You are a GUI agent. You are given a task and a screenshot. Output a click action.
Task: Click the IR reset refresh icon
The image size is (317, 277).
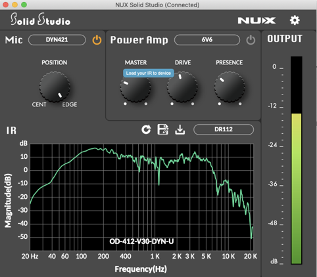pyautogui.click(x=146, y=129)
